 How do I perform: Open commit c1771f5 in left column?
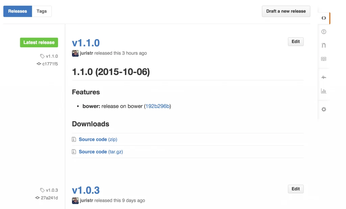click(50, 63)
